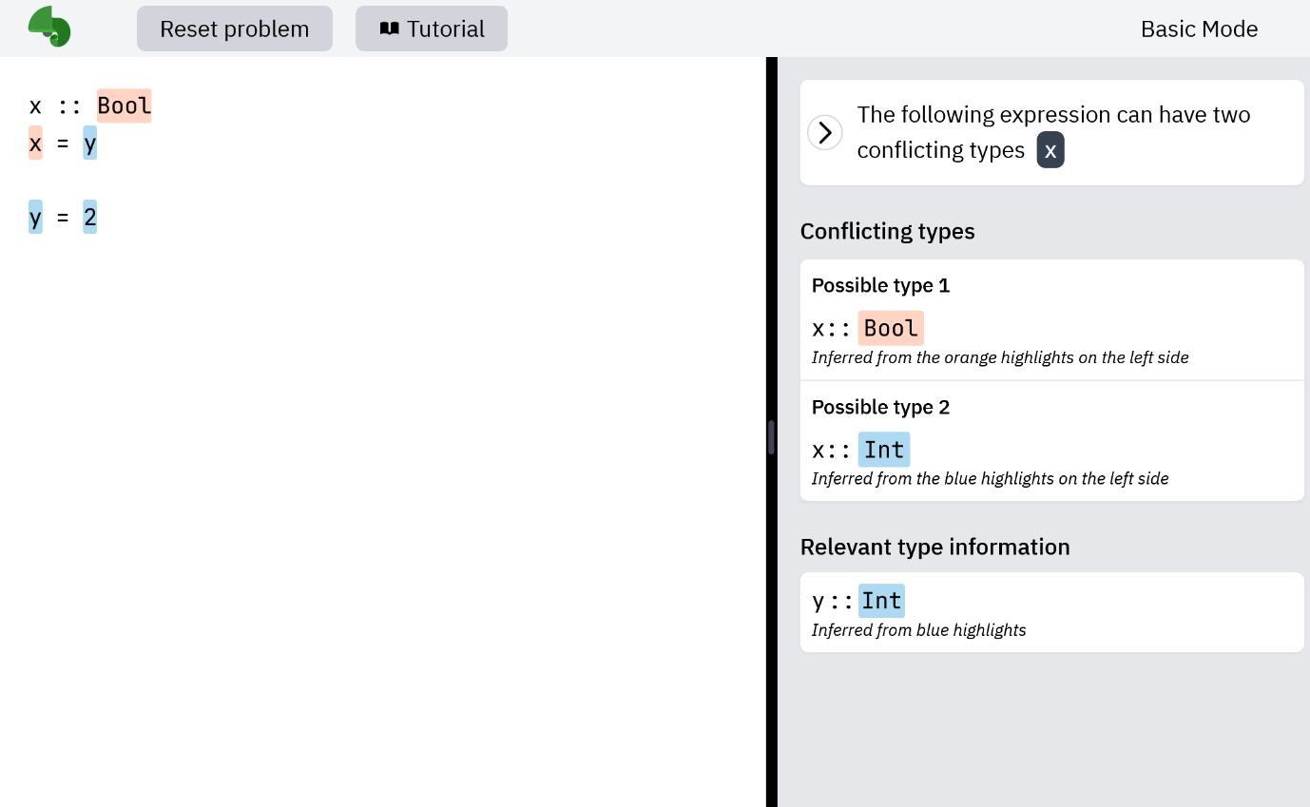Switch mode via Basic Mode label
Viewport: 1310px width, 807px height.
pos(1199,29)
